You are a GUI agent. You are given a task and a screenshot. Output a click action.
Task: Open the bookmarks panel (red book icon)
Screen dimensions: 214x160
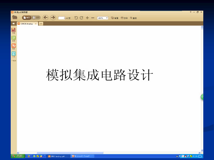(x=14, y=31)
